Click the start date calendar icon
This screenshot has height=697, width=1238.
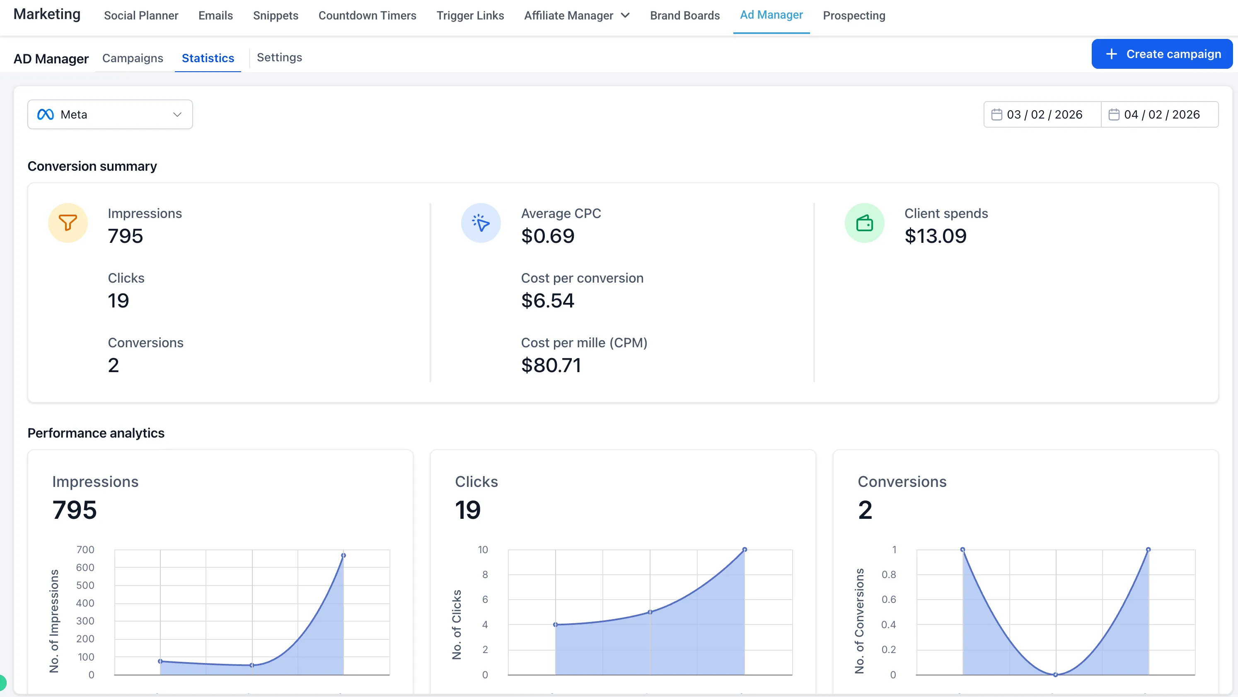(997, 114)
